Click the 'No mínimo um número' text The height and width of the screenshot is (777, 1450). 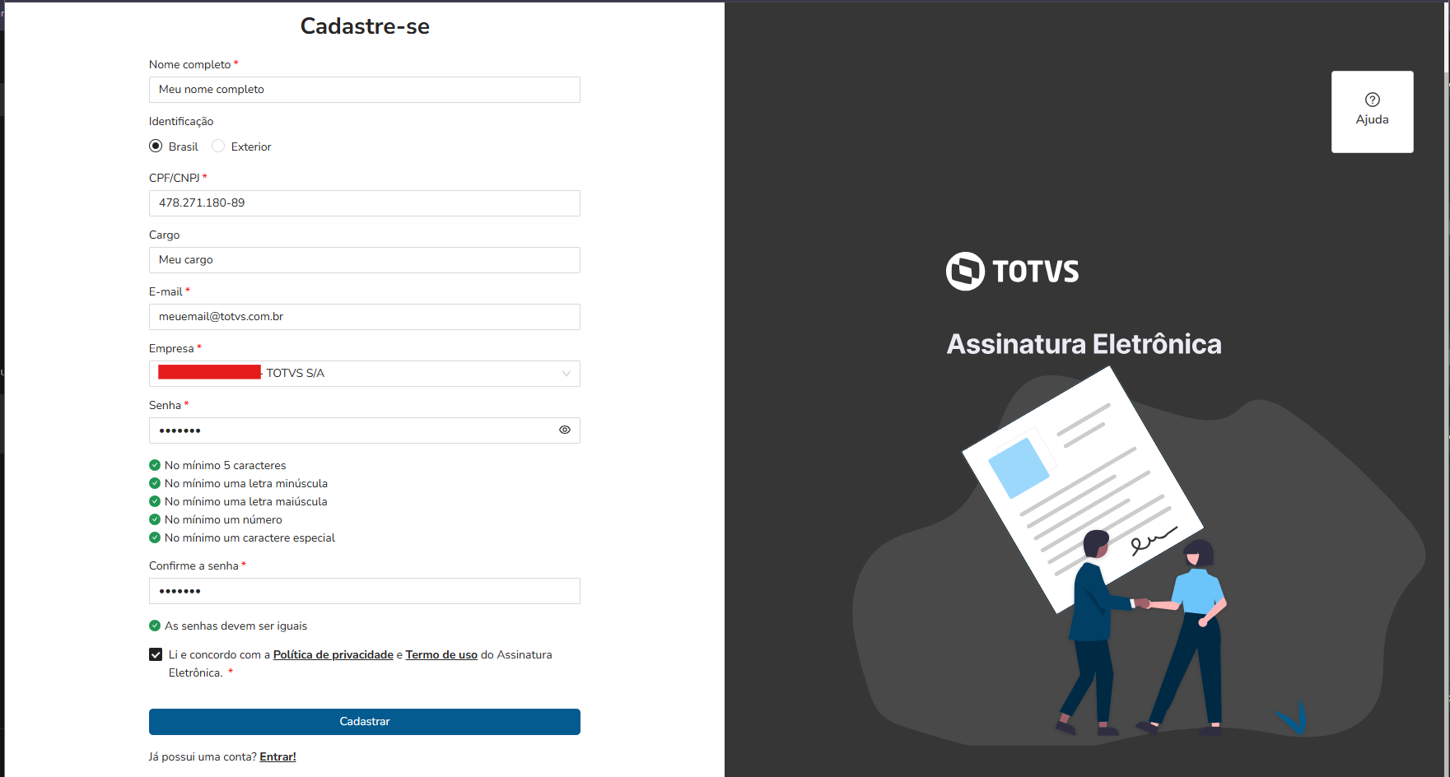click(x=223, y=519)
